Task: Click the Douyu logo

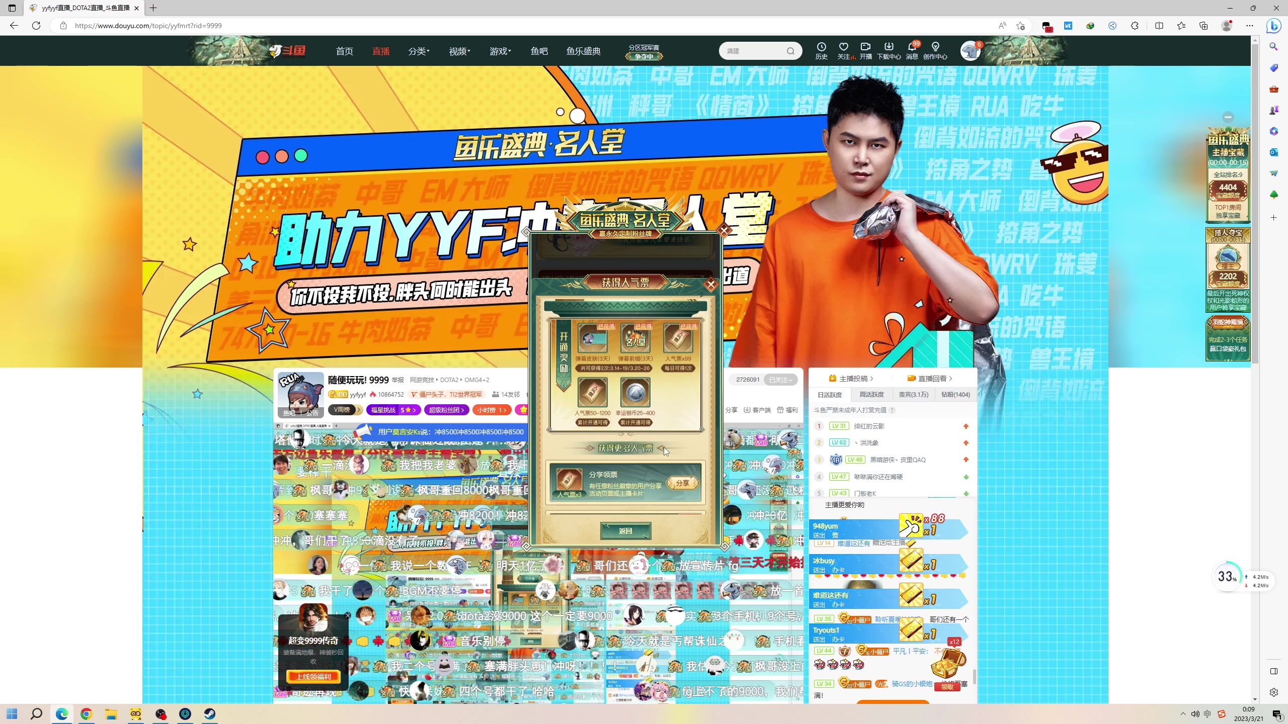Action: pyautogui.click(x=287, y=51)
